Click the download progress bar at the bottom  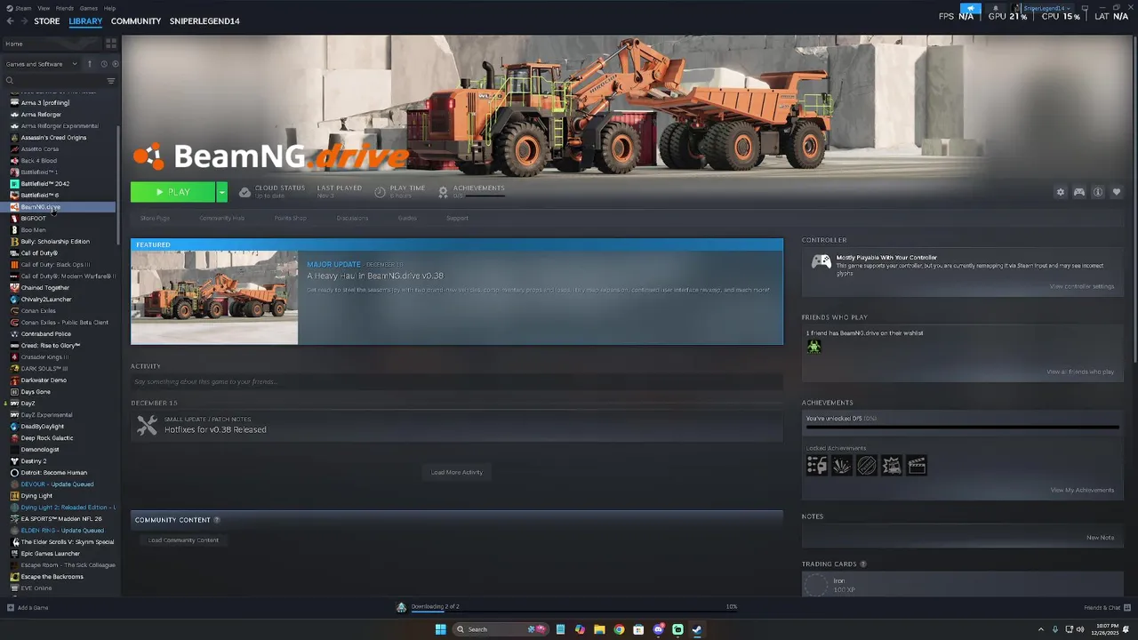coord(574,612)
